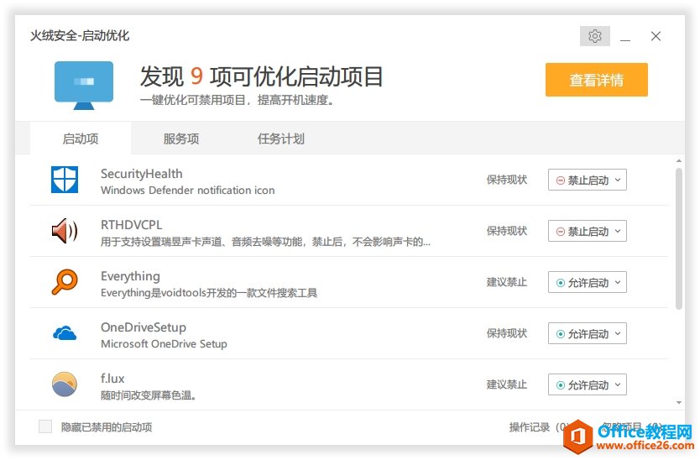Select the SecurityHealth item name
This screenshot has width=700, height=460.
[142, 173]
